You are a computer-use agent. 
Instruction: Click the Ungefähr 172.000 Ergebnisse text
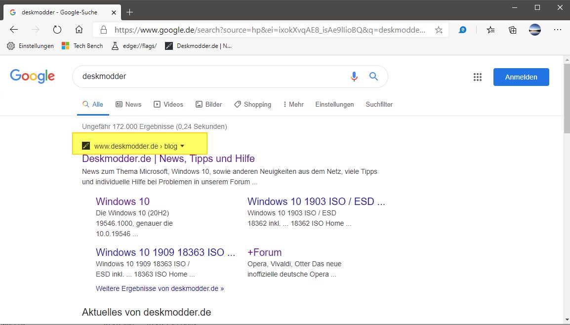click(155, 126)
